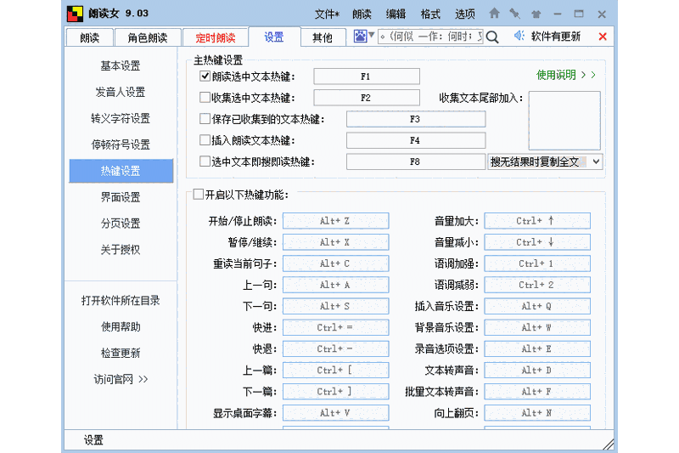This screenshot has height=453, width=679.
Task: Open the skin (shirt) icon
Action: pyautogui.click(x=536, y=14)
